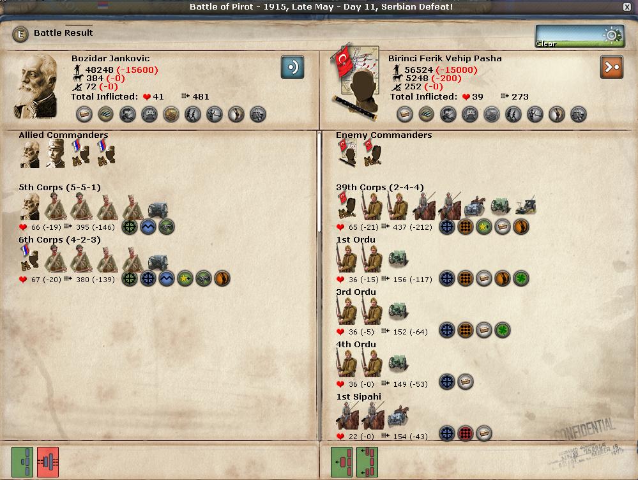Close the battle report window

pos(627,6)
